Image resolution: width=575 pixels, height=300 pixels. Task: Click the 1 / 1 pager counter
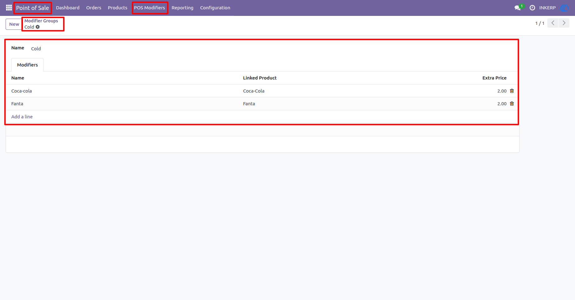click(540, 23)
